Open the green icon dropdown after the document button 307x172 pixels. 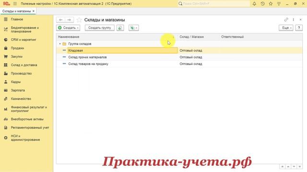tap(133, 28)
